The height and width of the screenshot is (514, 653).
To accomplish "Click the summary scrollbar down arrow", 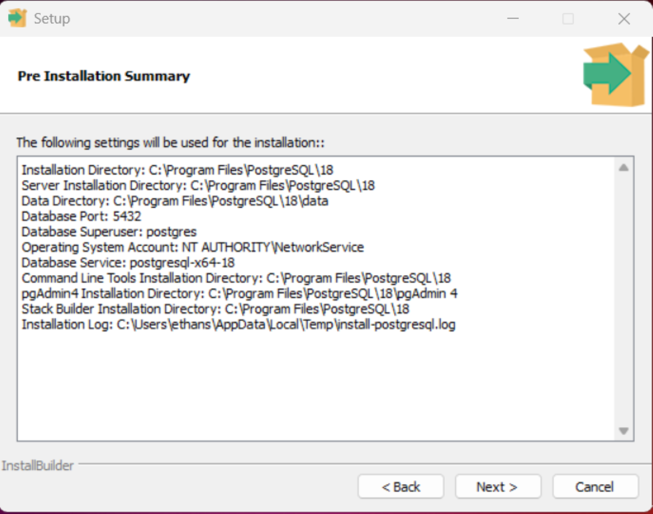I will 624,431.
